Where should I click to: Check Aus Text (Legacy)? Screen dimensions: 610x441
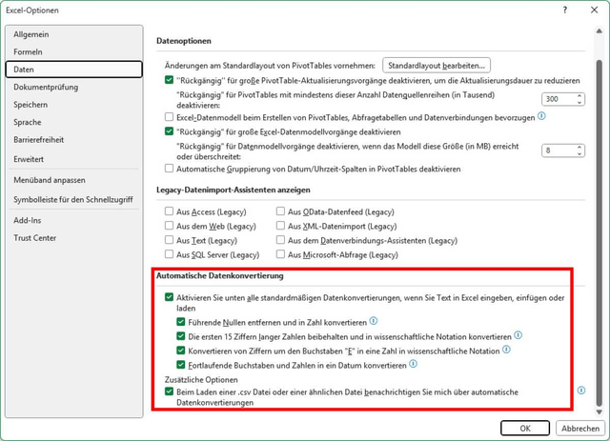click(169, 240)
